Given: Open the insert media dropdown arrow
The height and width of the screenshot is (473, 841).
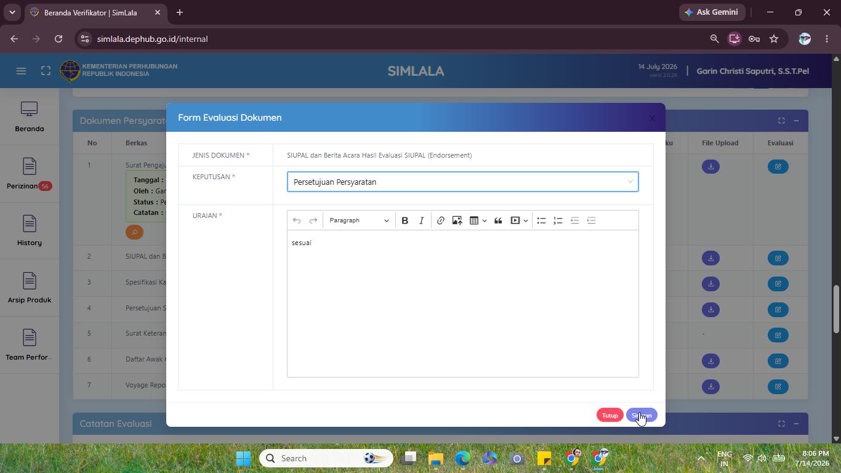Looking at the screenshot, I should [526, 220].
